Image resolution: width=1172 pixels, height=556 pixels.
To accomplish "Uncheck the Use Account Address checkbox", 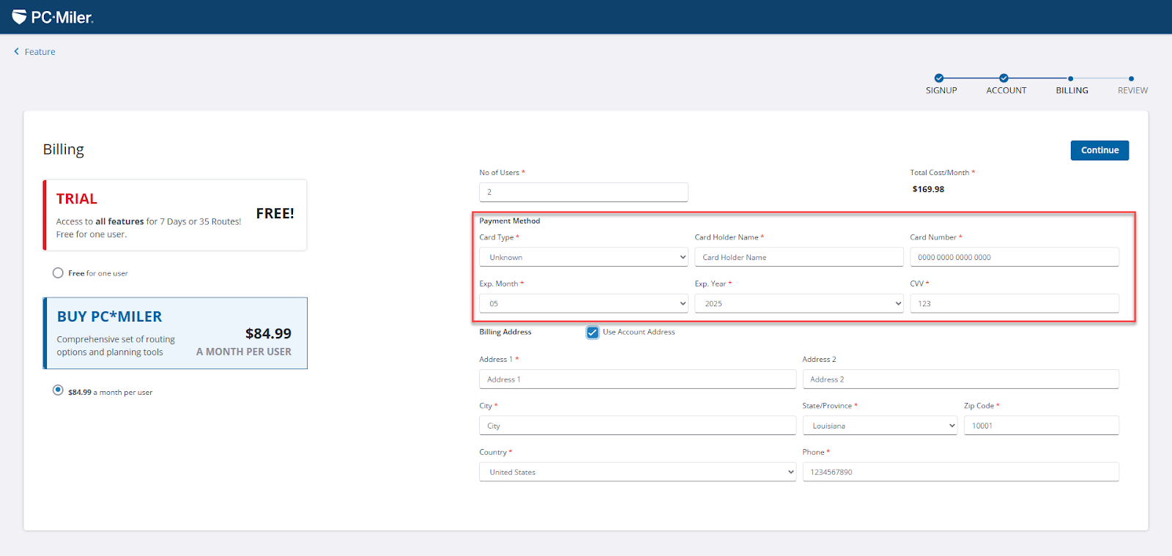I will (593, 333).
